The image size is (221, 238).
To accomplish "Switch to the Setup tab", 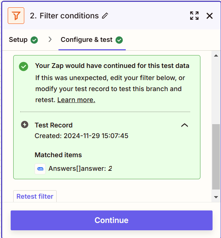I will (x=18, y=40).
